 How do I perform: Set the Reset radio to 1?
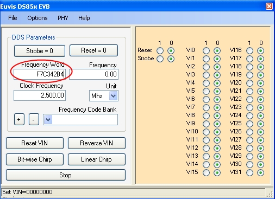(160, 50)
